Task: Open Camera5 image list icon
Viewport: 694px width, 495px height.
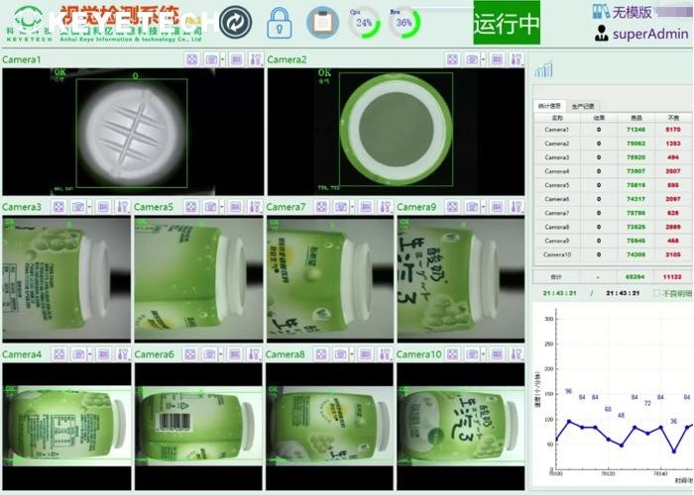Action: 234,207
